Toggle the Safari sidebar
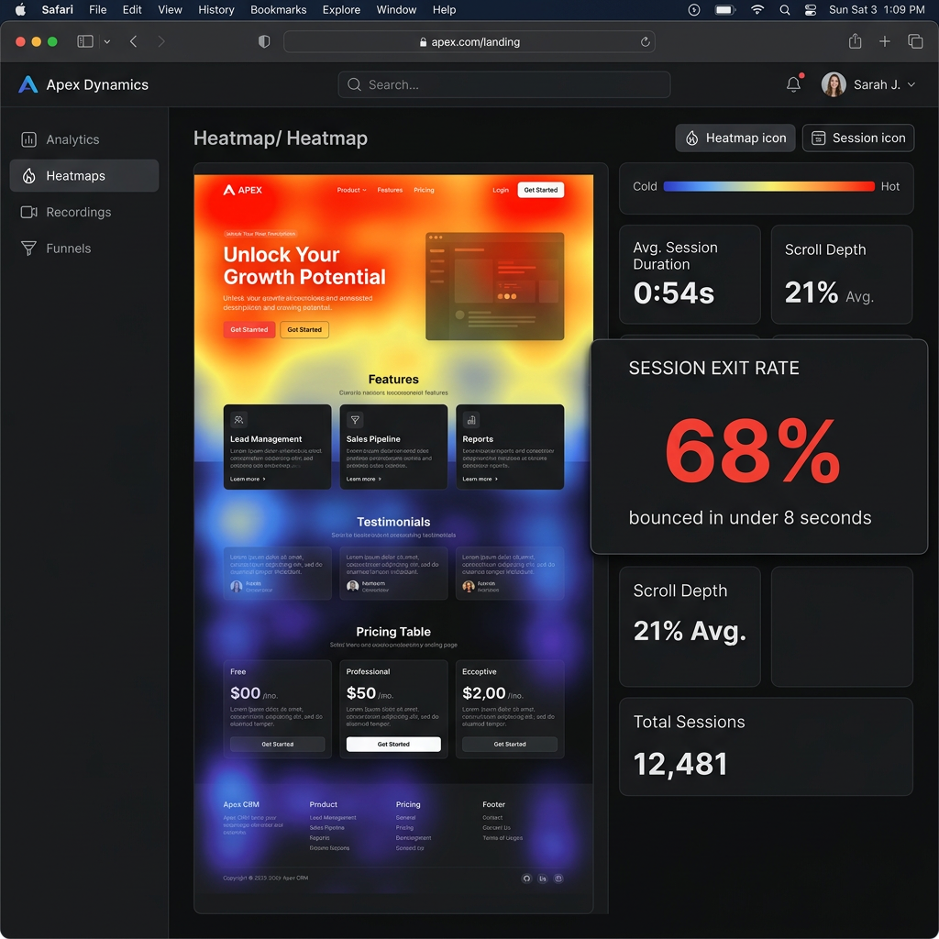 click(85, 41)
